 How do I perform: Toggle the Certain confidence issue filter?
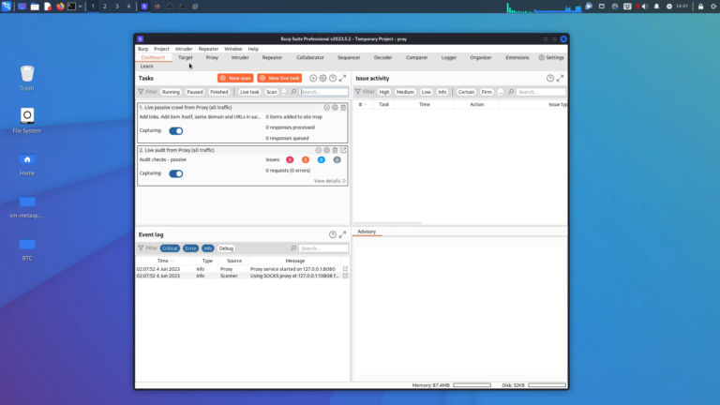pyautogui.click(x=466, y=92)
